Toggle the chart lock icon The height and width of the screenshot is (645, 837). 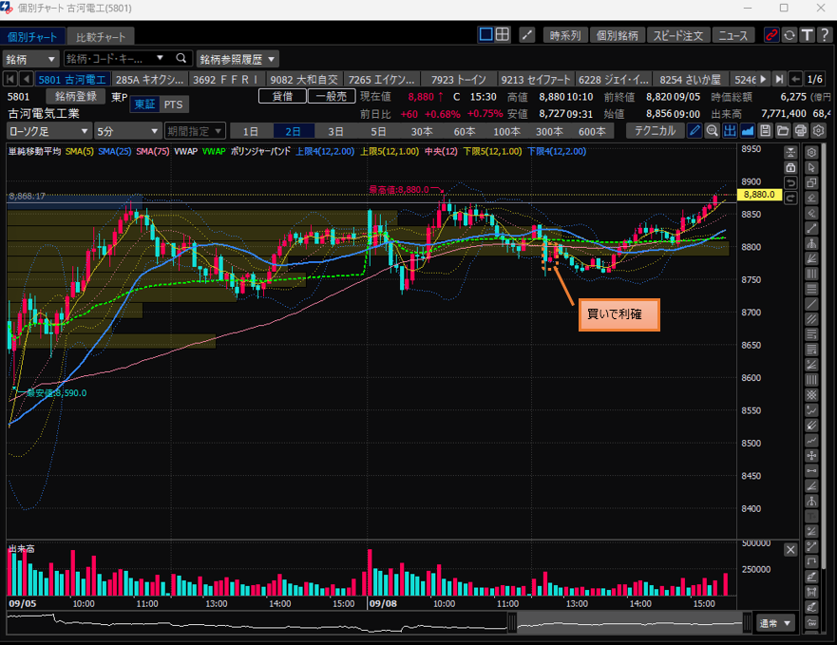790,167
